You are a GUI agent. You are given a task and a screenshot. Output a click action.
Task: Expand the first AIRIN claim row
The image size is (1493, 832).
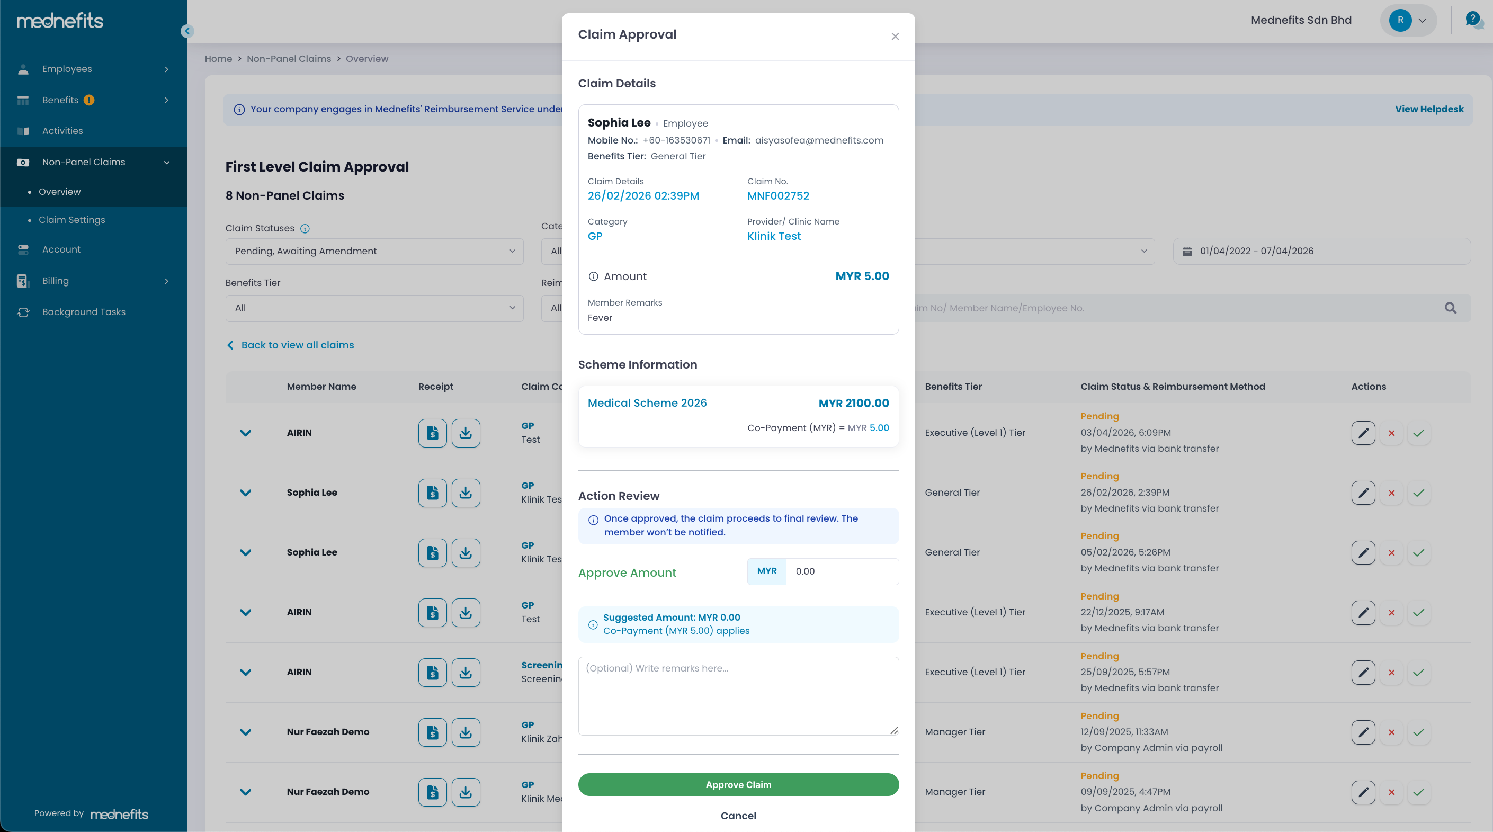pyautogui.click(x=245, y=433)
